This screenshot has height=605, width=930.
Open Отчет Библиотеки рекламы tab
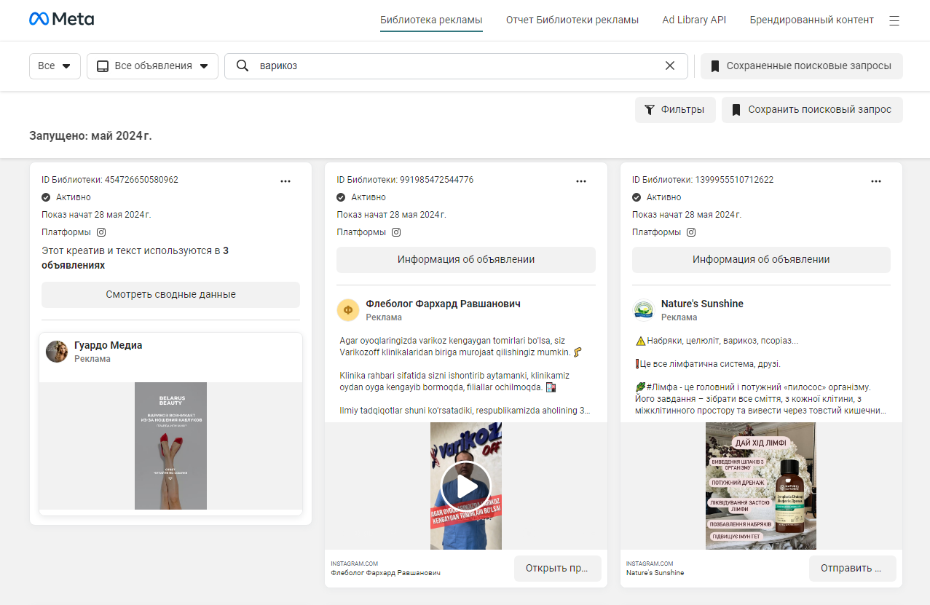572,20
